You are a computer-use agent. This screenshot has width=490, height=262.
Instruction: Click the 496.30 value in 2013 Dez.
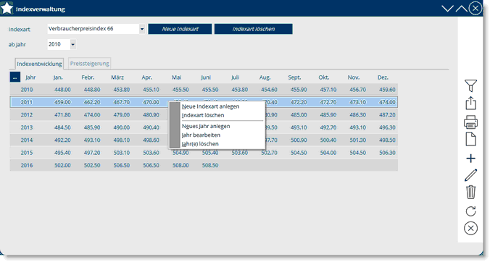(387, 127)
